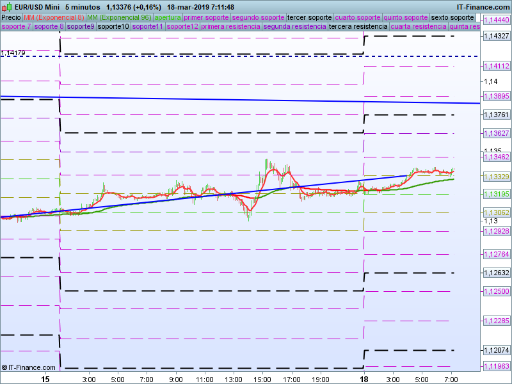Select the tercer soporte legend label
512x384 pixels.
[310, 17]
